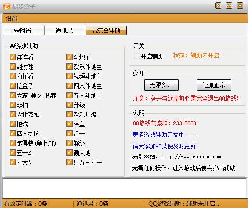
Task: Uncheck the 连连看 checkbox
Action: [x=12, y=57]
